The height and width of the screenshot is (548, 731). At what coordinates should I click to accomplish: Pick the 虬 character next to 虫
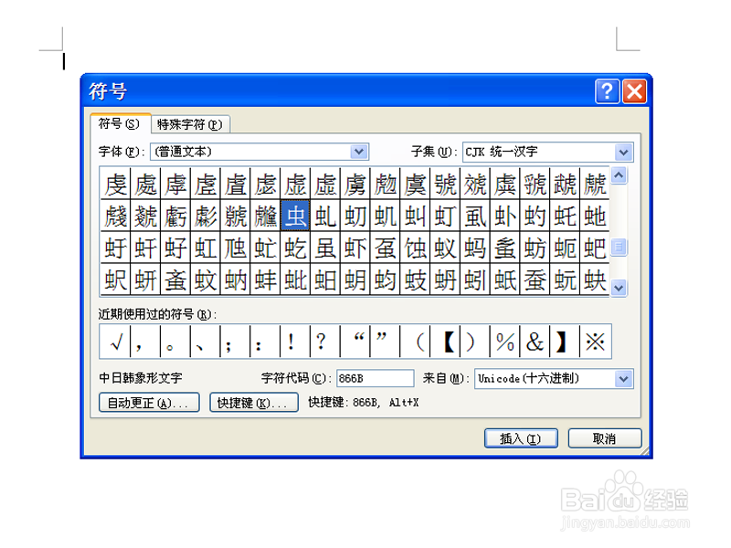click(325, 216)
